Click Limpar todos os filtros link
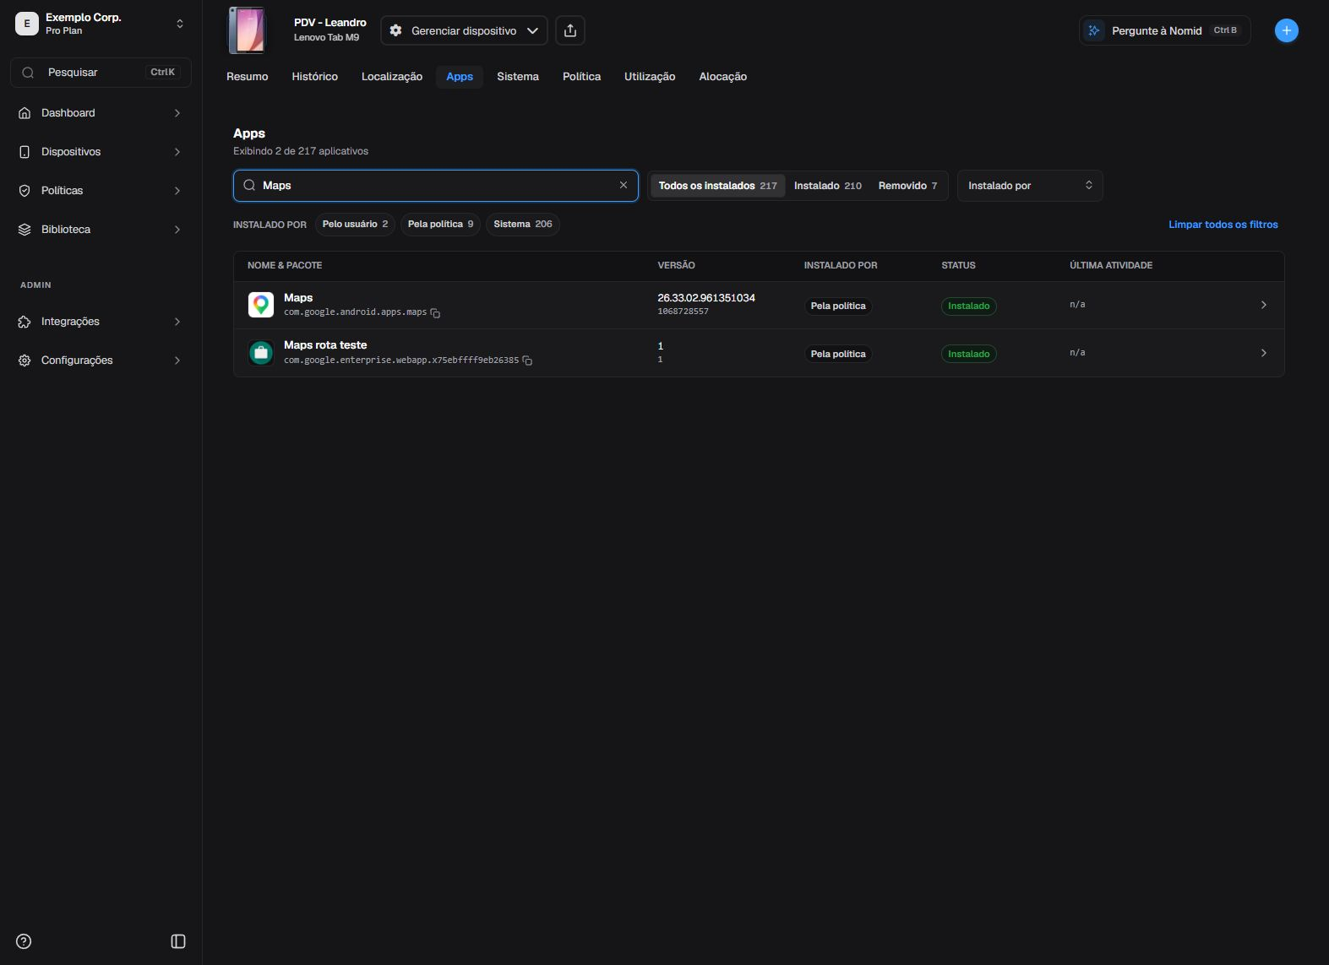The height and width of the screenshot is (965, 1329). point(1223,225)
